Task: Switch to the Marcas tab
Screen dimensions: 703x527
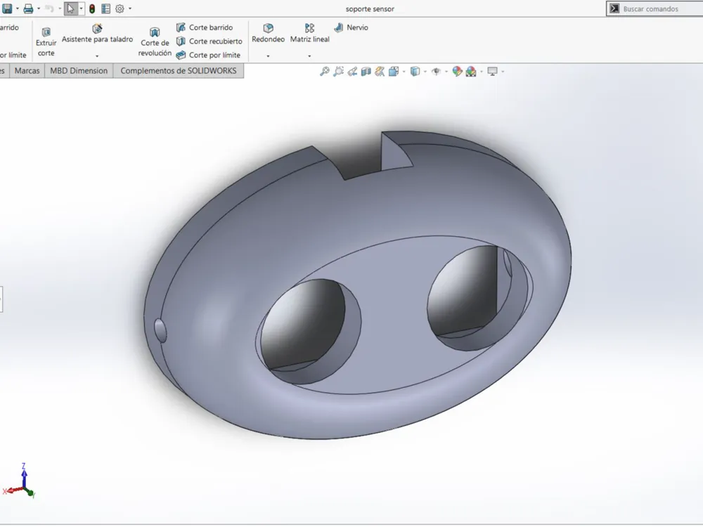Action: [x=27, y=71]
